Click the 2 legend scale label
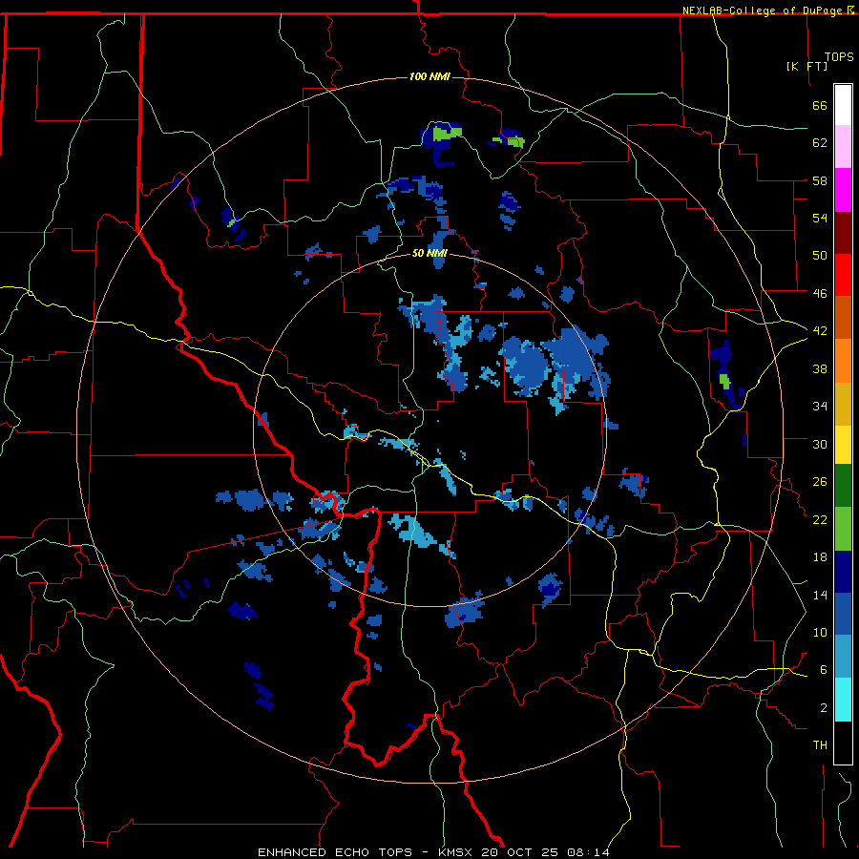The image size is (859, 859). pos(824,708)
